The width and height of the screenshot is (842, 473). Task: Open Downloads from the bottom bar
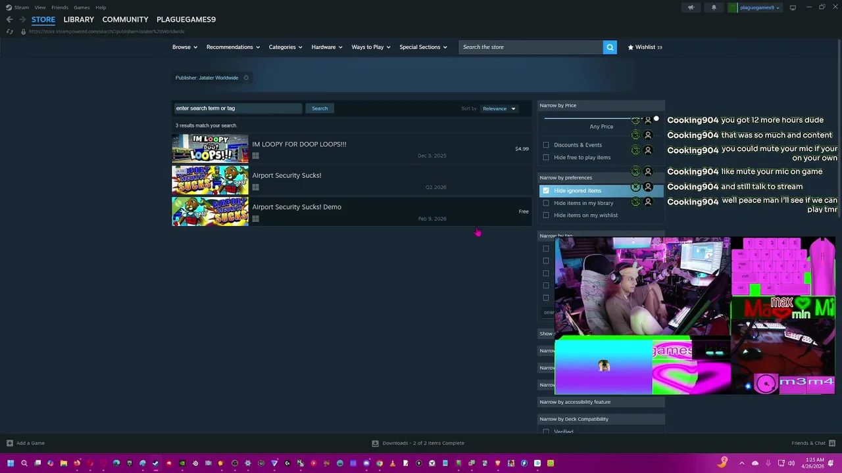point(418,443)
